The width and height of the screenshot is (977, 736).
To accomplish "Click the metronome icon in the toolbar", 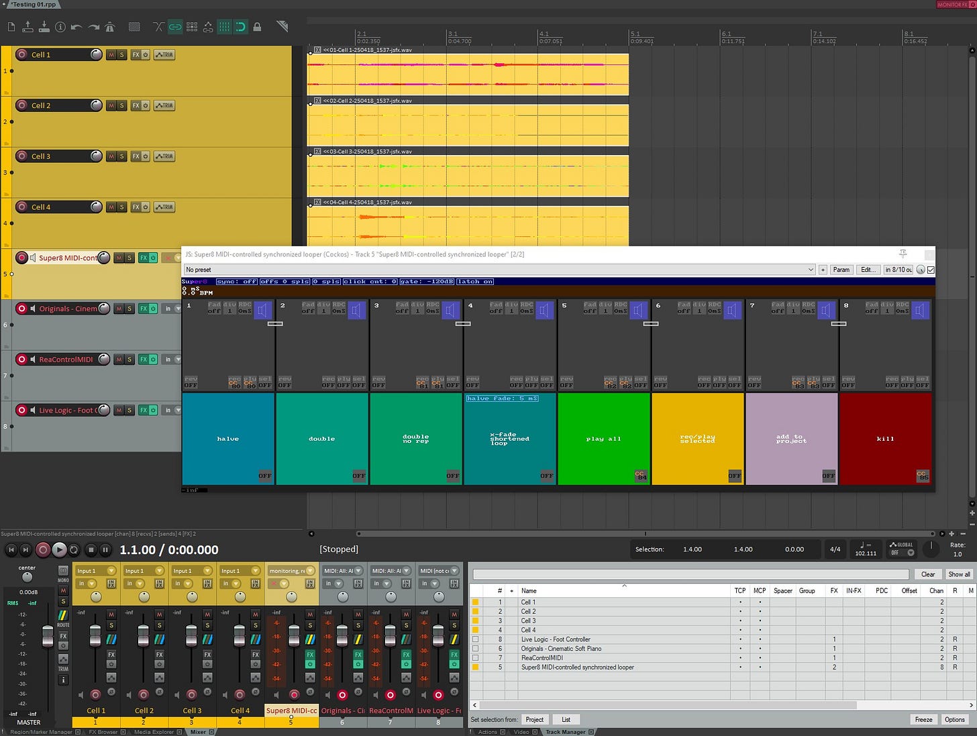I will pos(110,27).
